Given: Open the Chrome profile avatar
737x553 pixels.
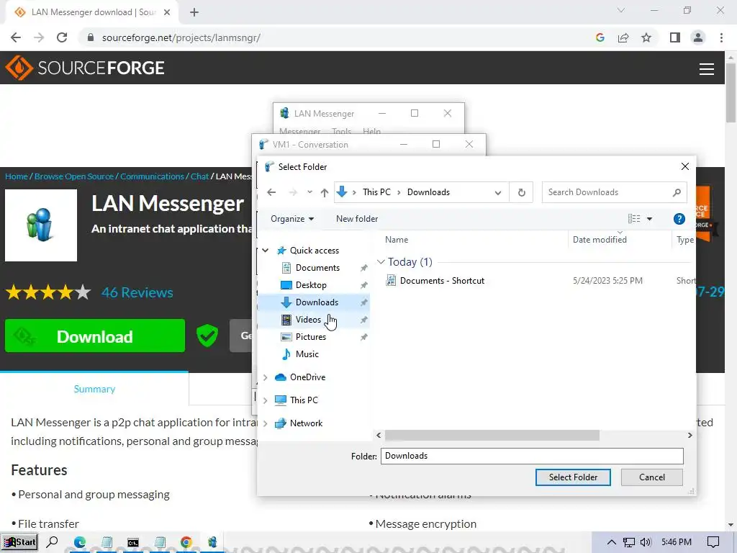Looking at the screenshot, I should click(x=698, y=37).
